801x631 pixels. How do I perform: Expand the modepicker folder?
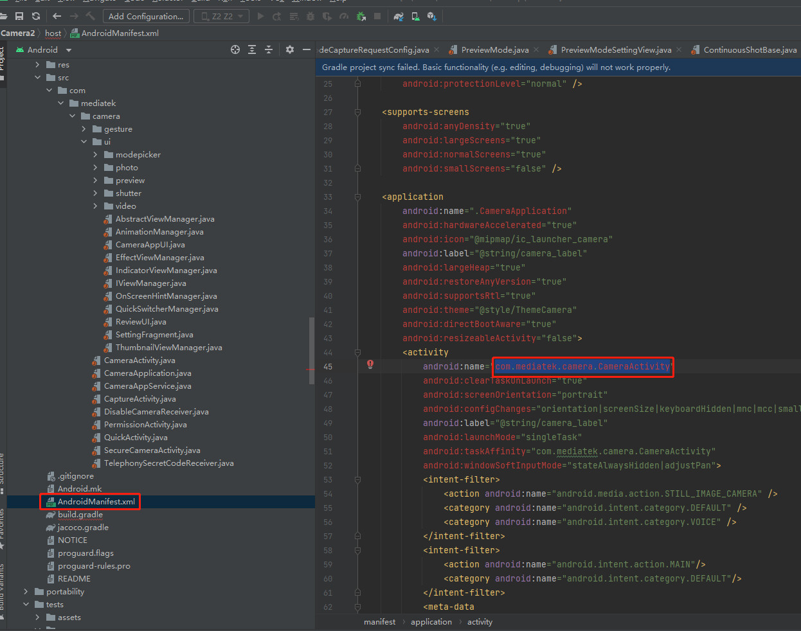pos(95,154)
